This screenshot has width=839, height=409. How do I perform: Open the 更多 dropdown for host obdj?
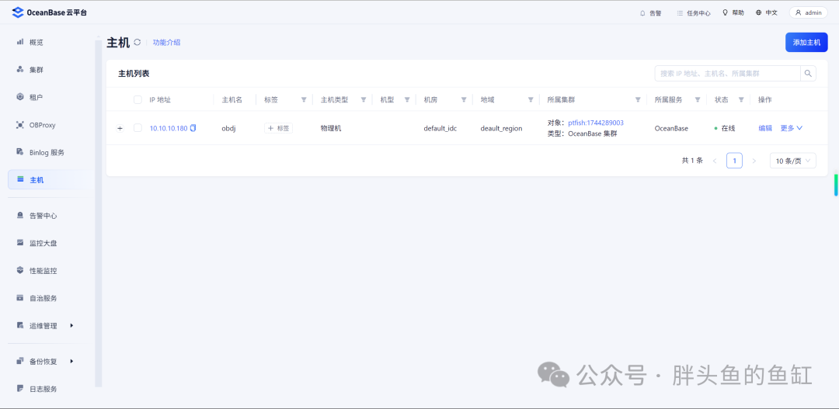click(792, 128)
